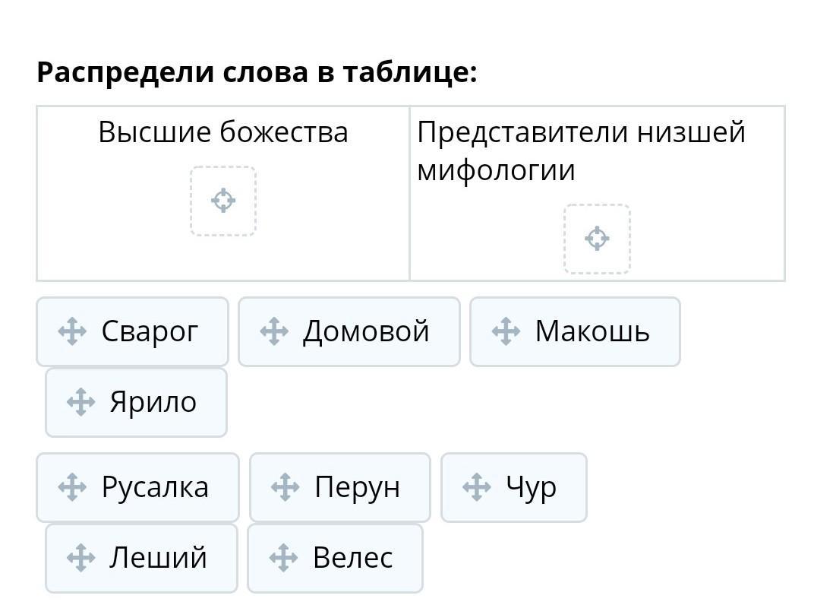Click the move handle icon beside Макошь
Viewport: 814px width, 605px height.
[x=506, y=332]
